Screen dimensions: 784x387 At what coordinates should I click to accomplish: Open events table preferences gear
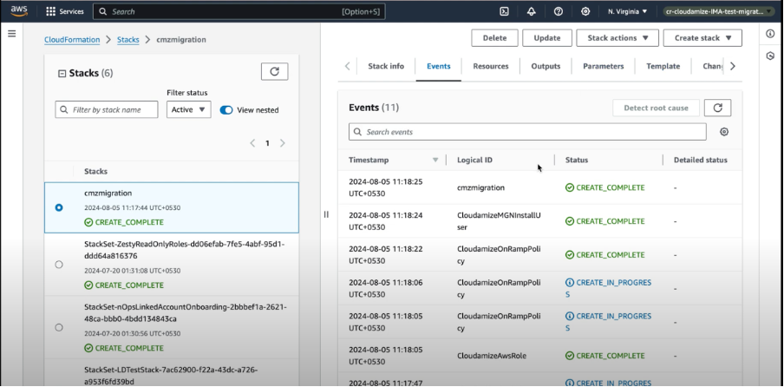click(724, 132)
